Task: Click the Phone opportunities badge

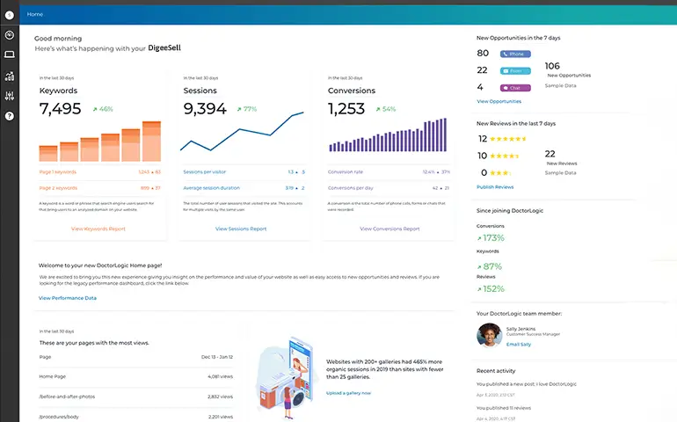Action: tap(515, 54)
